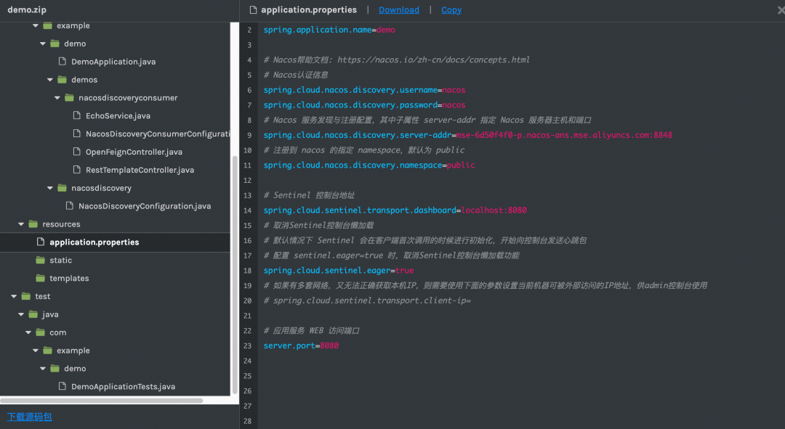Open RestTemplateController.java

pos(140,170)
